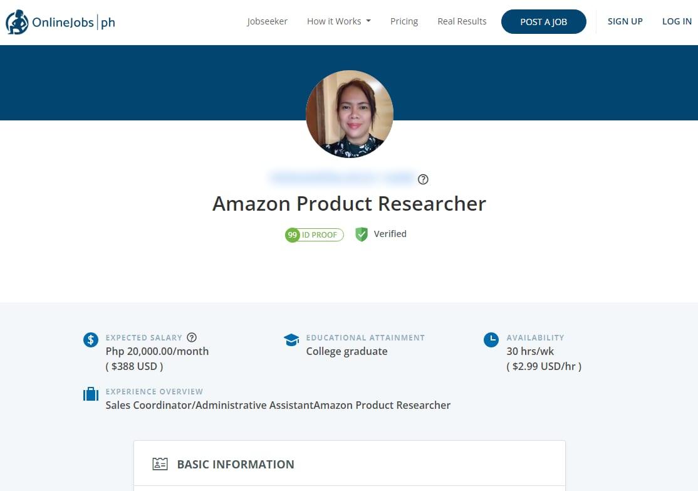Click the briefcase experience icon
Viewport: 698px width, 491px height.
click(91, 394)
